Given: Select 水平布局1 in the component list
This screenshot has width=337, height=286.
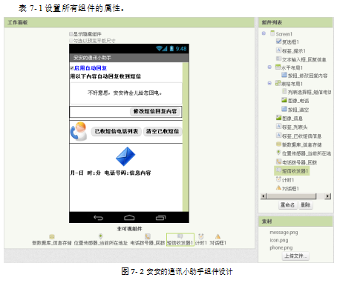Looking at the screenshot, I should pos(292,67).
